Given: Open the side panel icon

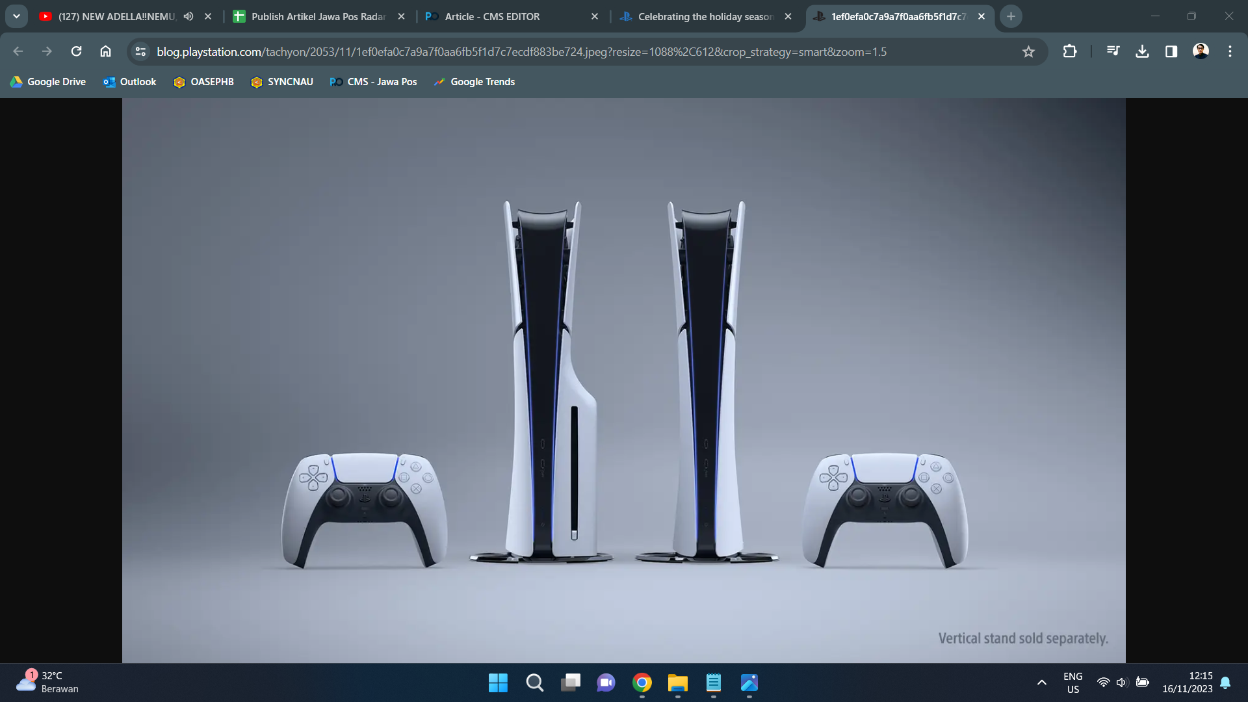Looking at the screenshot, I should tap(1171, 51).
